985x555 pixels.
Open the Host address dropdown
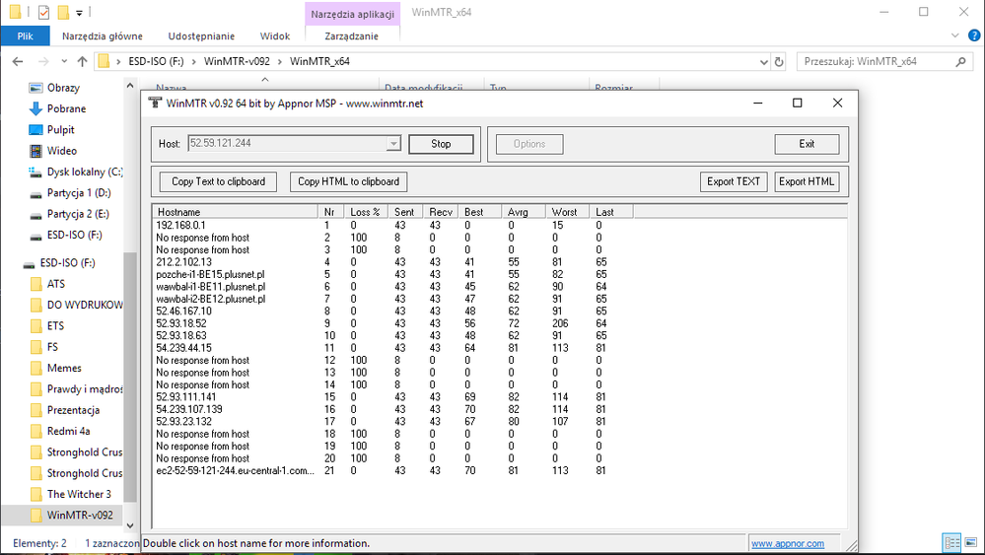coord(393,144)
